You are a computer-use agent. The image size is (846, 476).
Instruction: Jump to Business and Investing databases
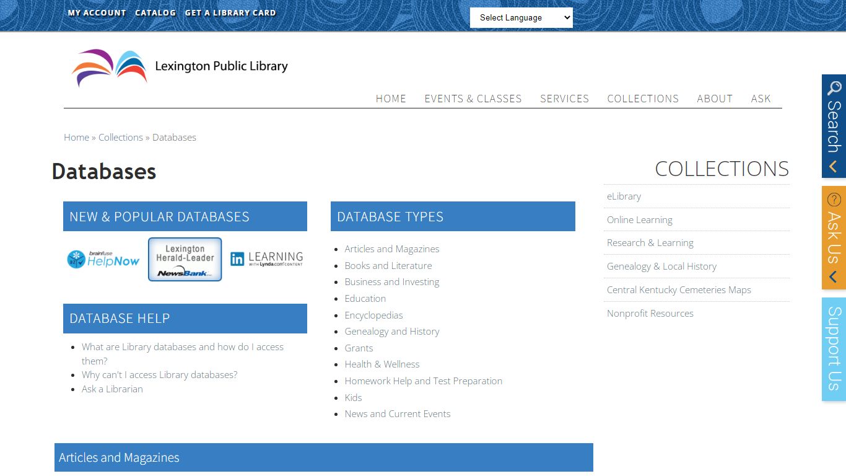(392, 282)
